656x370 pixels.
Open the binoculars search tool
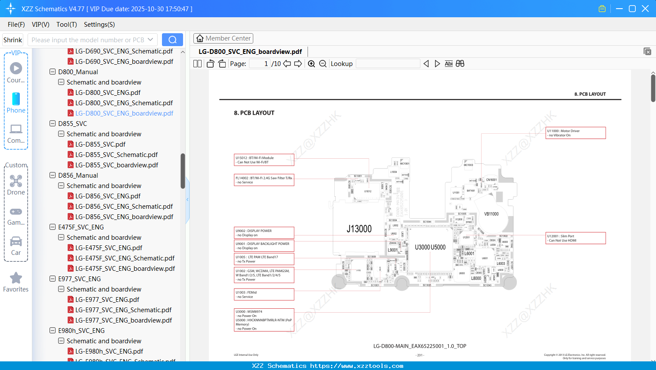click(x=460, y=63)
